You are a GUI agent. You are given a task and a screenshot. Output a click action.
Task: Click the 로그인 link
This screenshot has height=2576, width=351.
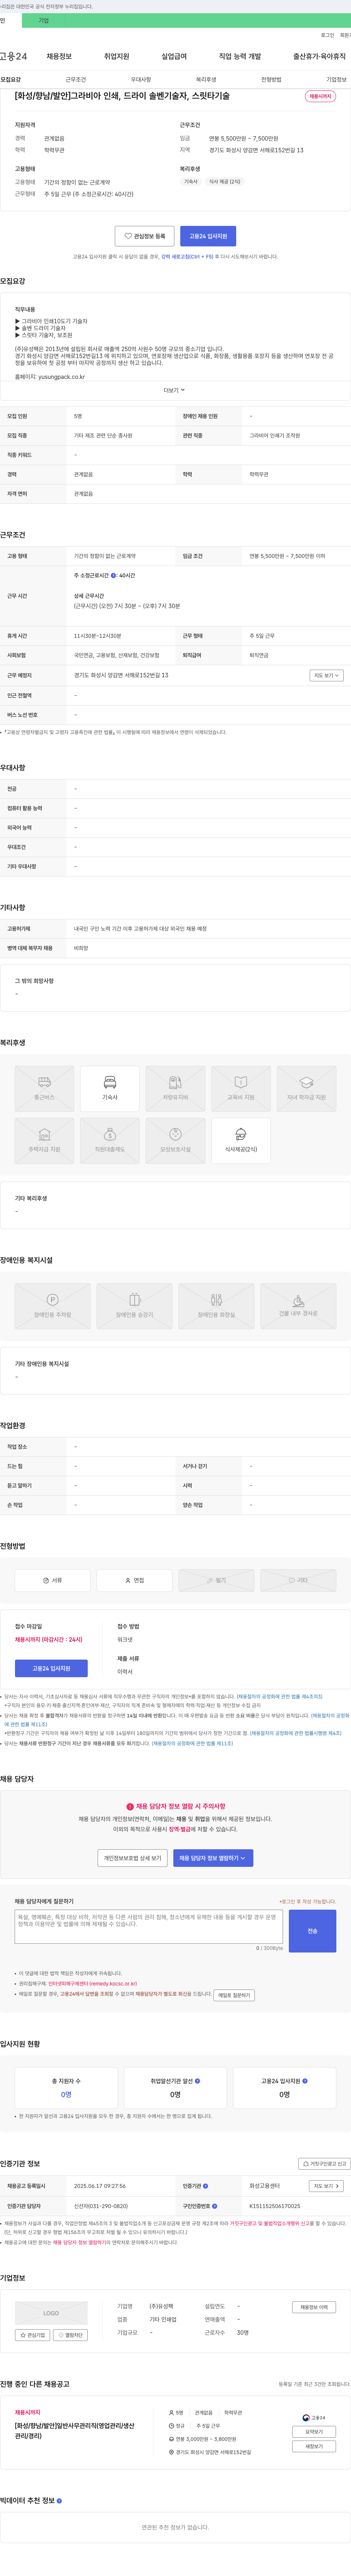click(327, 35)
